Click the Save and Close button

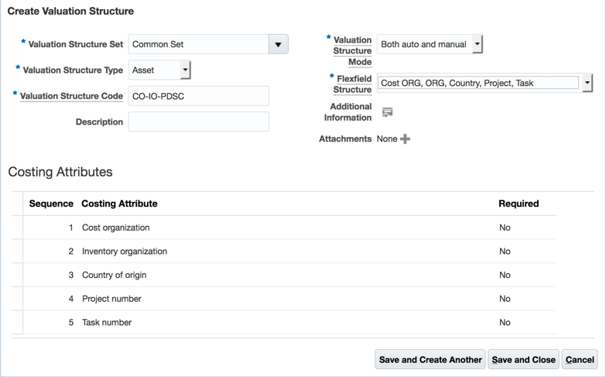pos(524,359)
